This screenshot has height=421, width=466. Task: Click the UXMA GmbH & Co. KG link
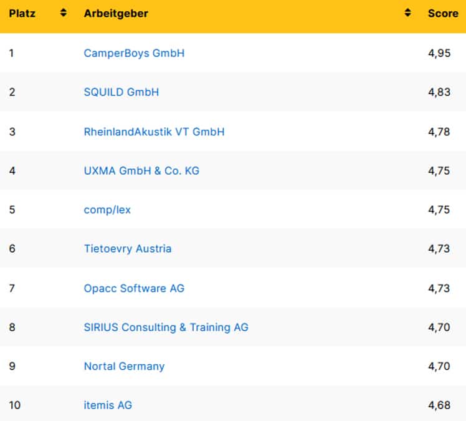141,170
